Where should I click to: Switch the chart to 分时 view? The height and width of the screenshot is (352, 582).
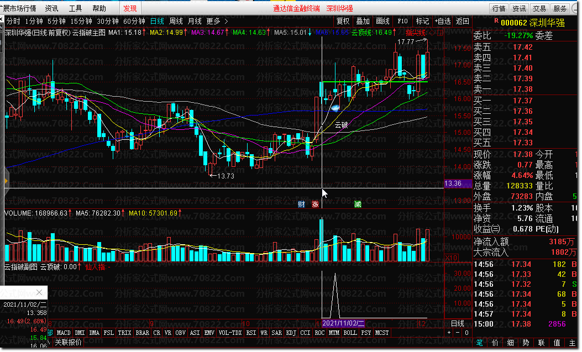point(13,22)
